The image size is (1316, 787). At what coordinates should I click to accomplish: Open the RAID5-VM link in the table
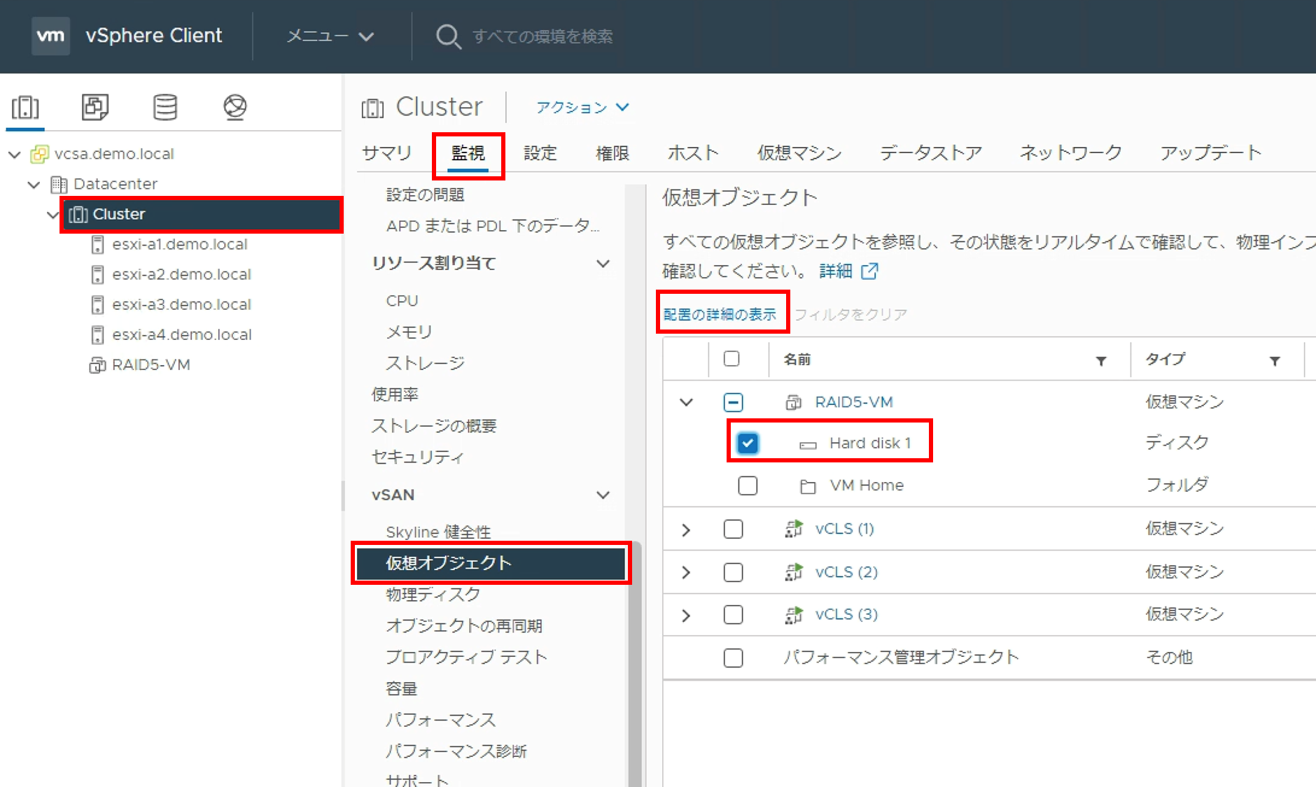(854, 402)
